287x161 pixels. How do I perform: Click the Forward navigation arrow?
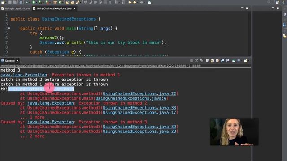click(x=141, y=2)
